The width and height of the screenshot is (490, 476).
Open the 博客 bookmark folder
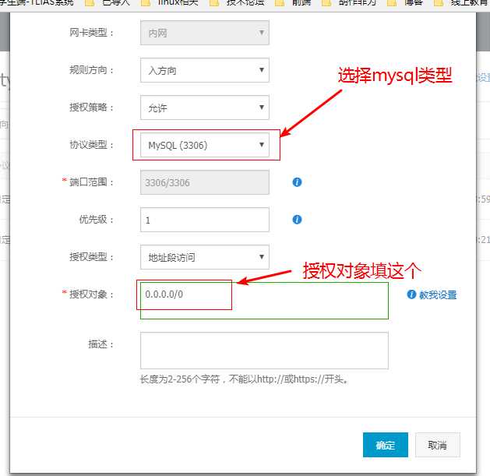coord(405,2)
